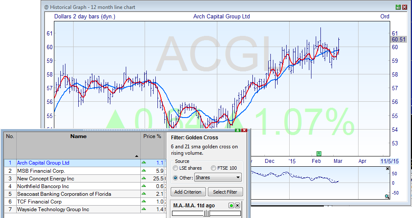
Task: Remove the M.A.-M.A. 1td ago criterion
Action: (237, 206)
